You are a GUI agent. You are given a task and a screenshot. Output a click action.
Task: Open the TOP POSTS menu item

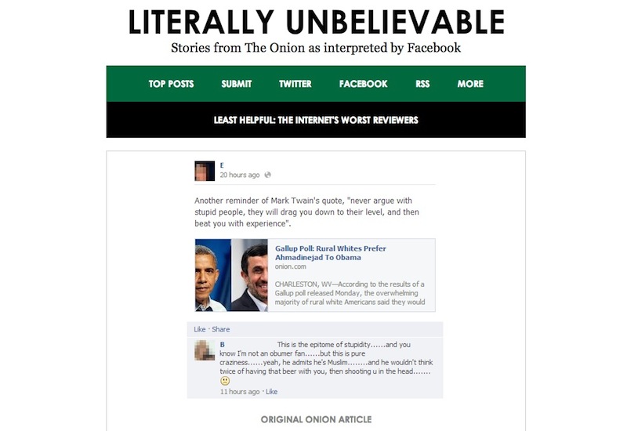pos(171,84)
